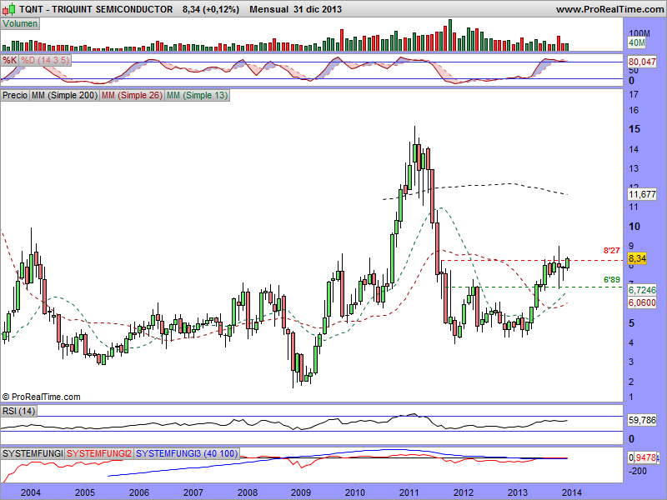
Task: Click the 2013 label on time axis
Action: (518, 492)
